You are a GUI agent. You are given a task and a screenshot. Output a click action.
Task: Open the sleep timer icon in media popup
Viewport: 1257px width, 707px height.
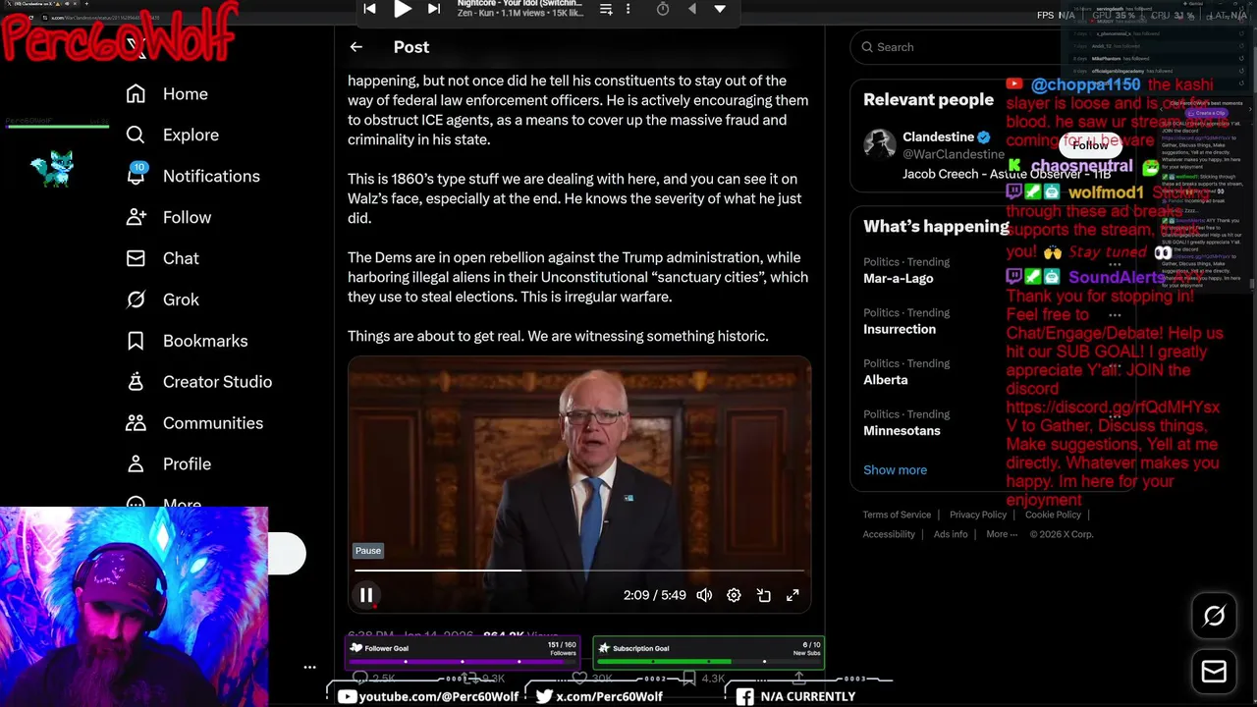click(x=663, y=9)
